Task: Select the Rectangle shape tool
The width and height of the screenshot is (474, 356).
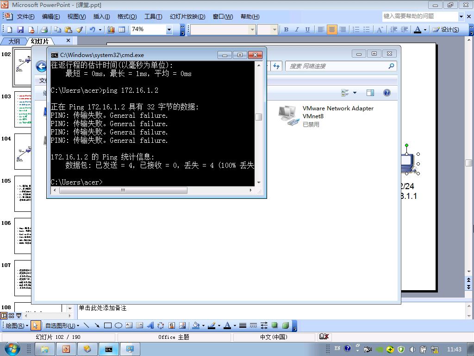Action: coord(107,325)
